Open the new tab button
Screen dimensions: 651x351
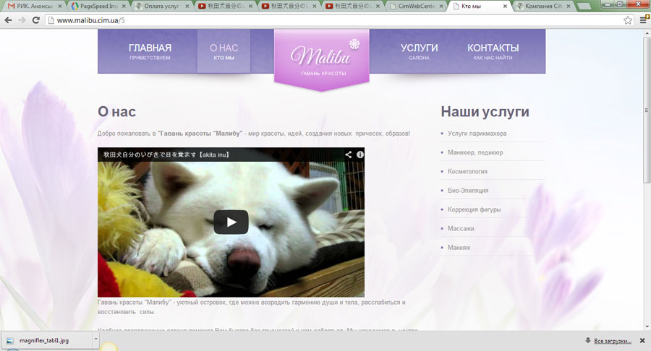[x=584, y=6]
